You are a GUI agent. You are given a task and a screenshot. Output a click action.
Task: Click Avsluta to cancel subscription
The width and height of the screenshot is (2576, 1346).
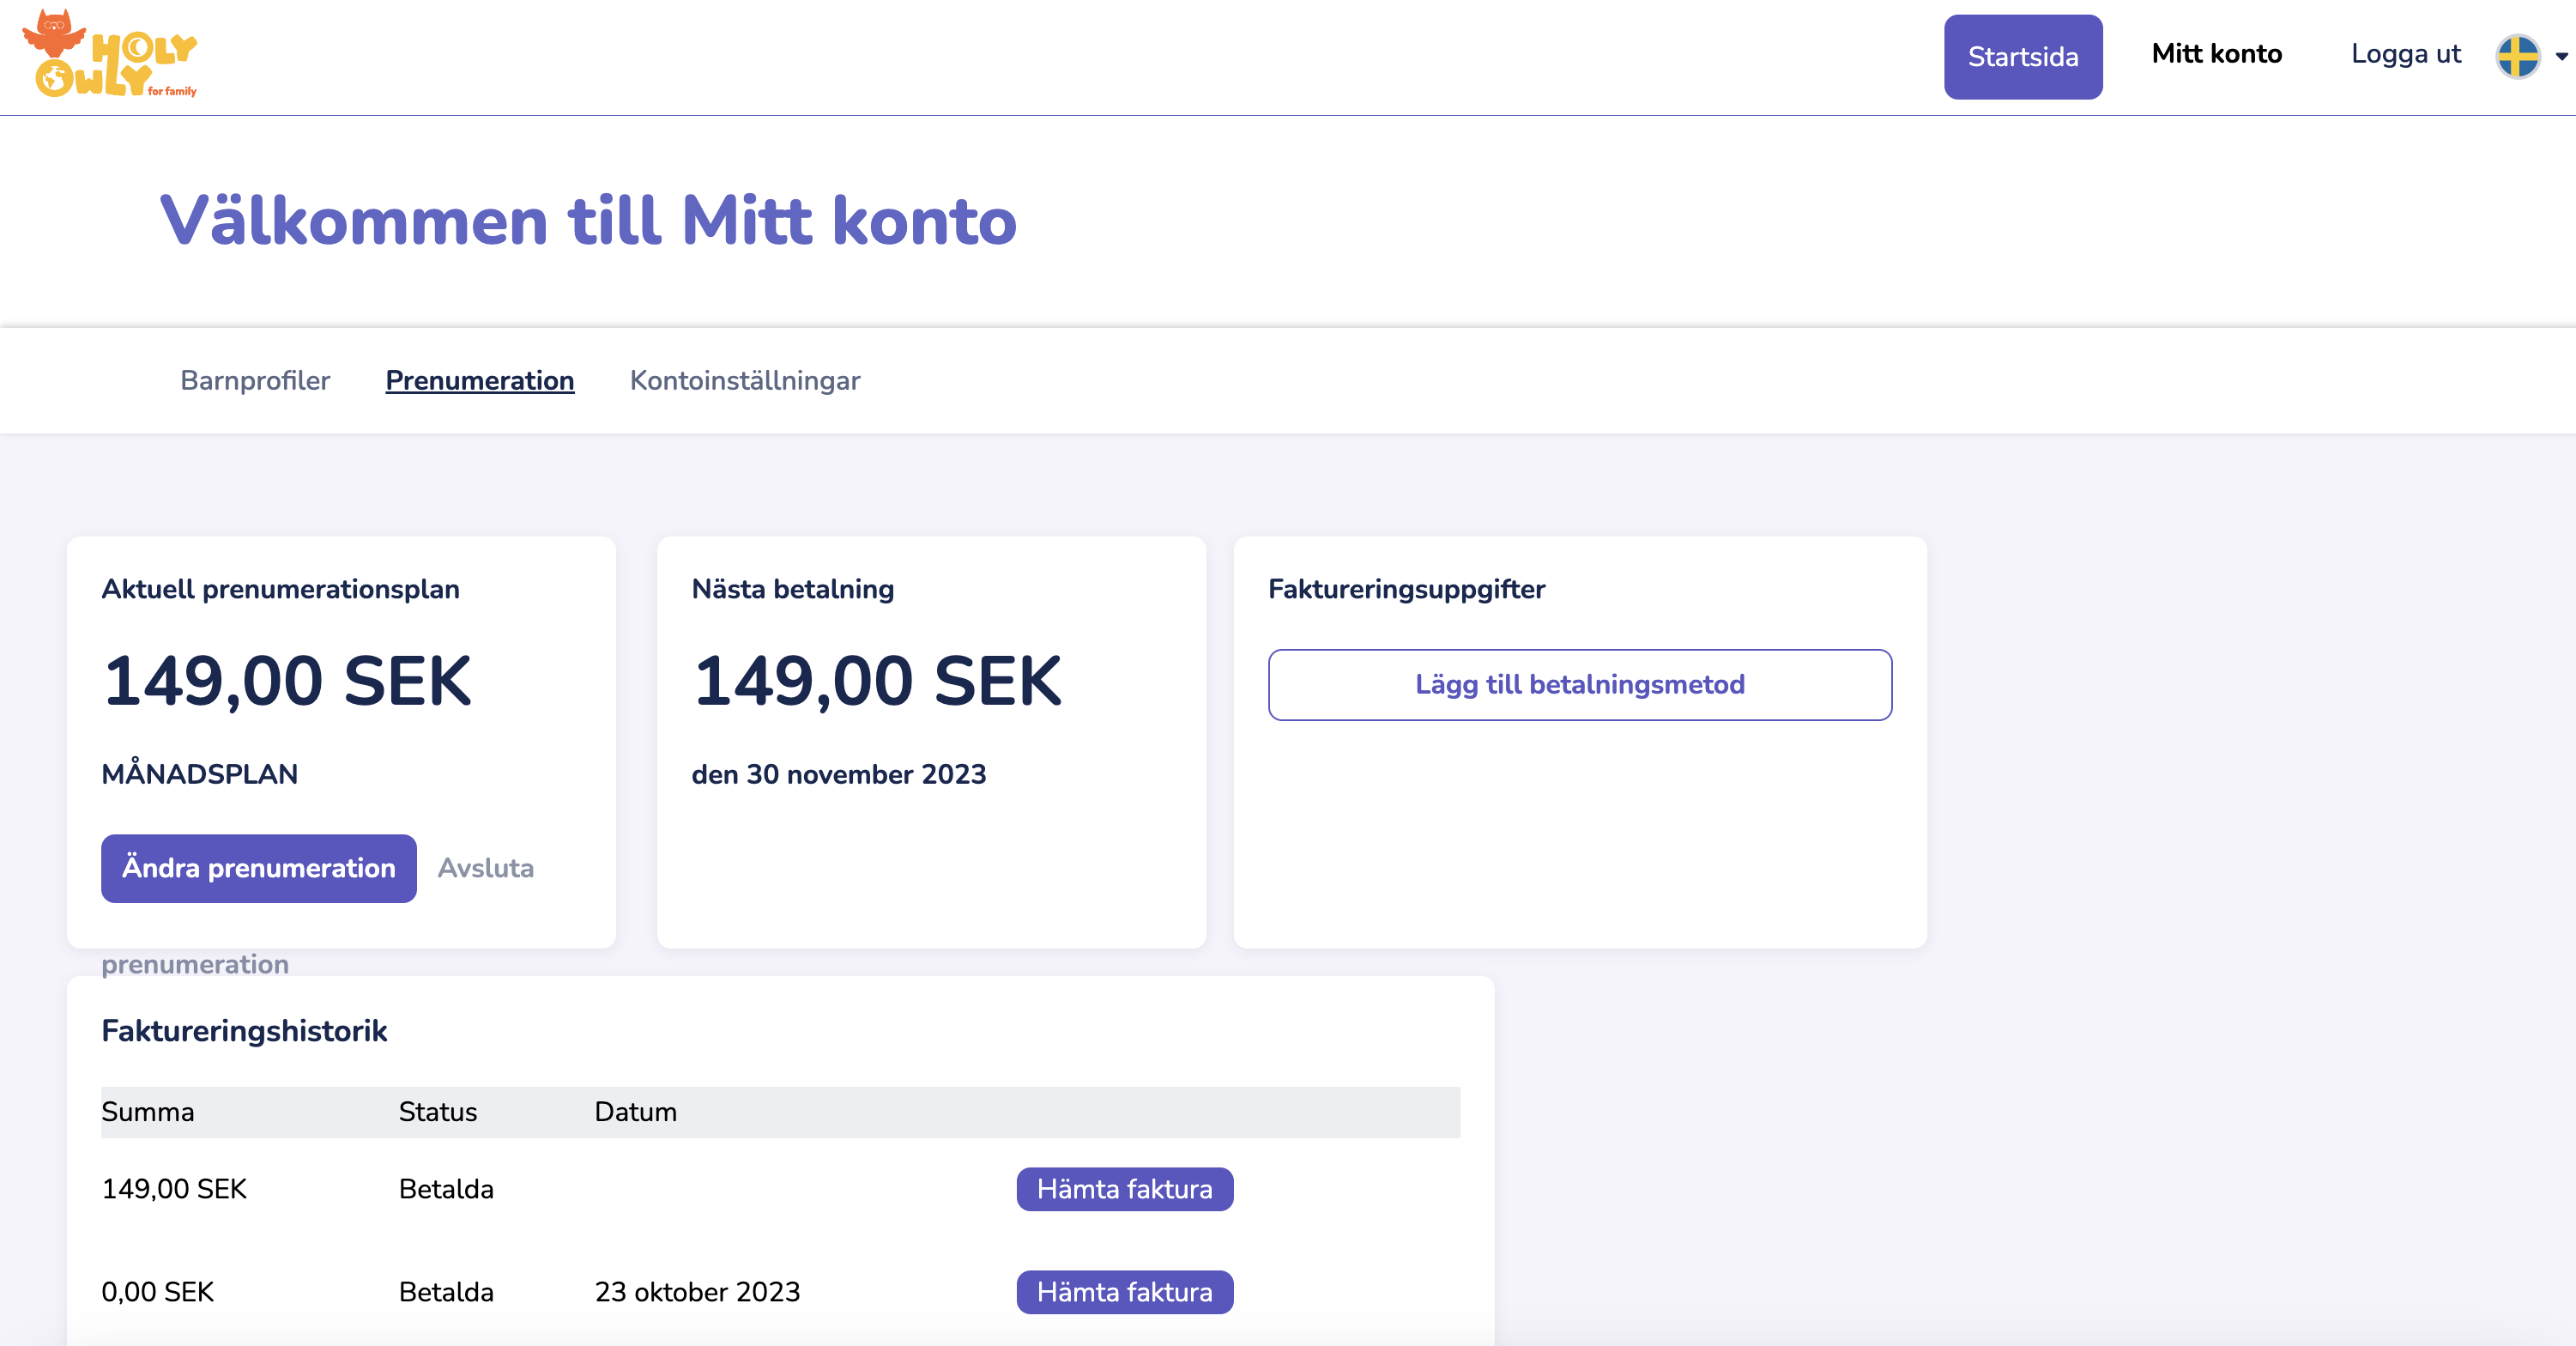(486, 868)
